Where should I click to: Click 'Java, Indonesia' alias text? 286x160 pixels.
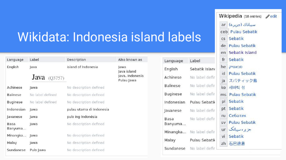(x=131, y=76)
